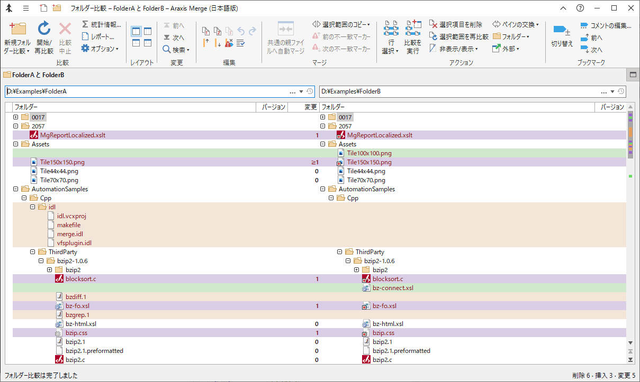This screenshot has width=640, height=382.
Task: Open the 外部 external dropdown
Action: tap(506, 49)
